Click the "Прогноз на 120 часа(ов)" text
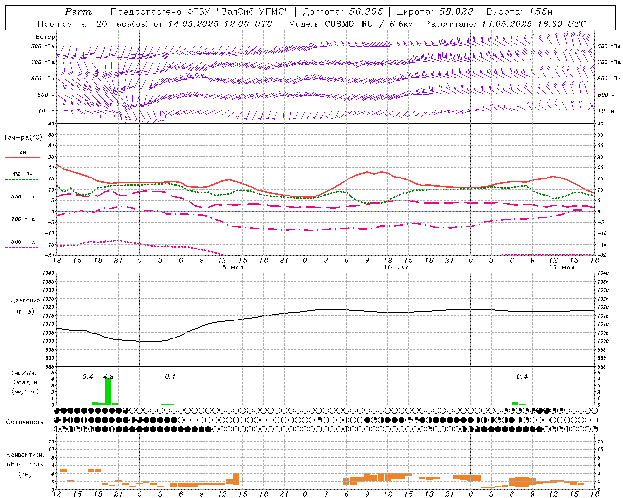The width and height of the screenshot is (623, 498). pyautogui.click(x=93, y=24)
